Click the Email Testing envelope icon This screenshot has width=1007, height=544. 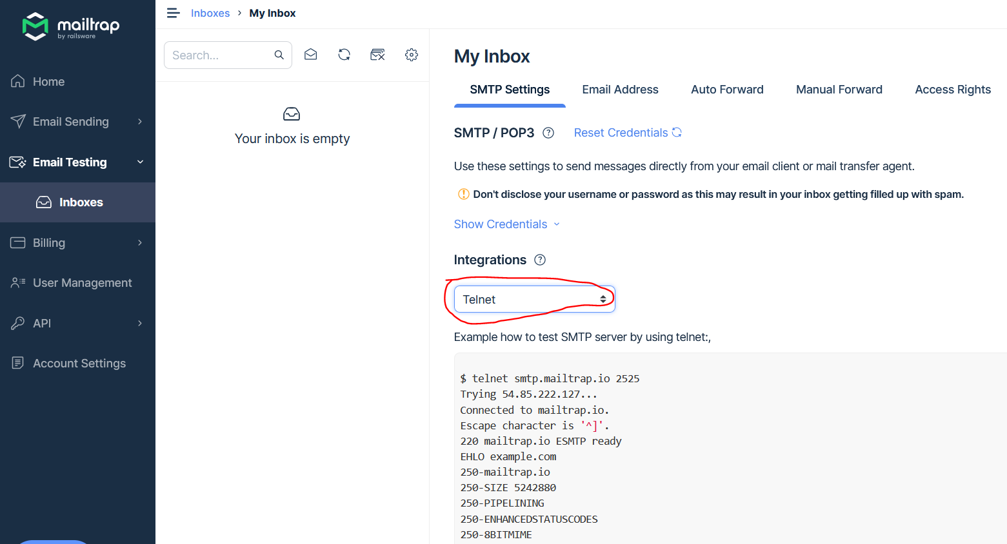(18, 162)
